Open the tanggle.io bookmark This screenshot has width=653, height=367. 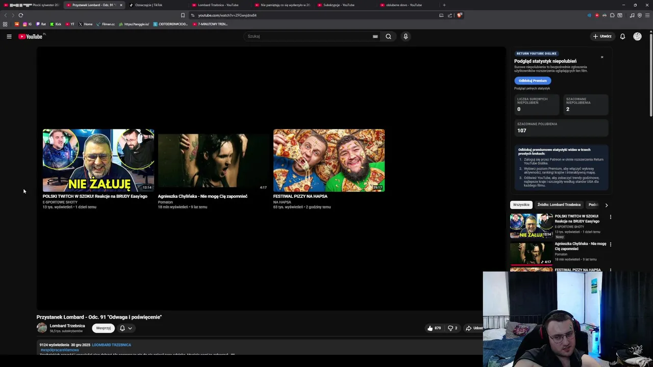(134, 24)
